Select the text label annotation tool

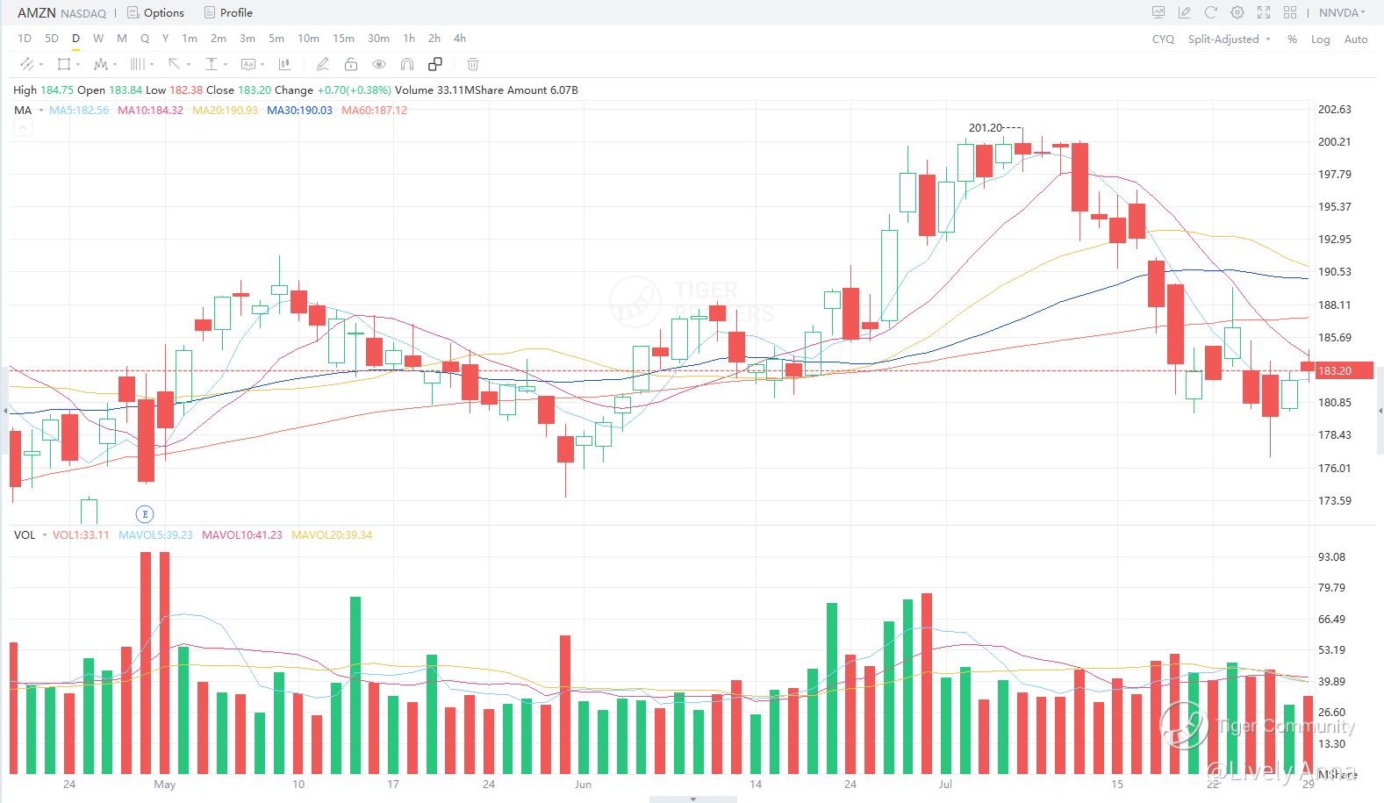click(247, 64)
